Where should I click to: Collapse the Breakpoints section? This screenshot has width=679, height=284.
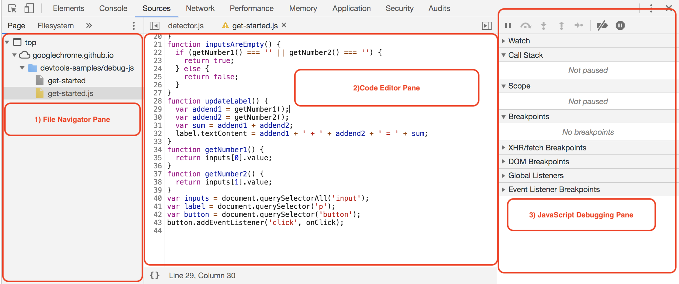pyautogui.click(x=504, y=117)
